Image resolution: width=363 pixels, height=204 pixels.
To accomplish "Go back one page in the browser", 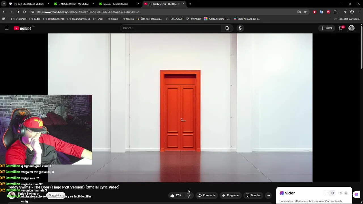I will [x=4, y=12].
